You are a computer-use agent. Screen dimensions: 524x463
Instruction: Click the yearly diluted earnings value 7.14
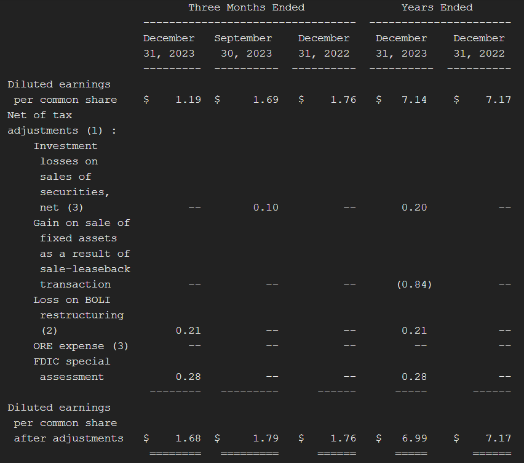(x=414, y=100)
